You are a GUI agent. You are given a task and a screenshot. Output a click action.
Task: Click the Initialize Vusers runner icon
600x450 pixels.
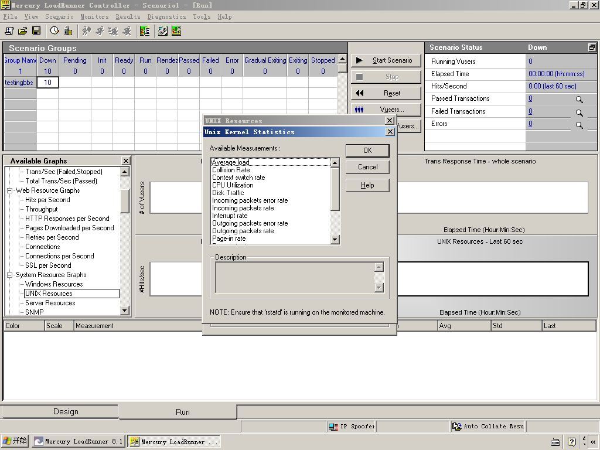pyautogui.click(x=87, y=31)
